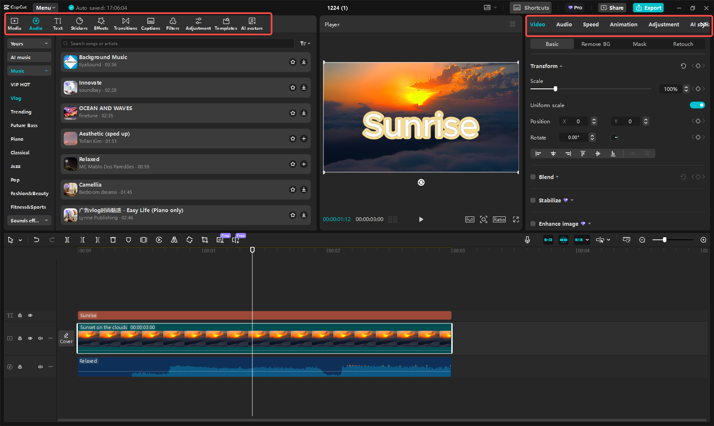Image resolution: width=714 pixels, height=426 pixels.
Task: Open the Transitions panel
Action: 125,24
